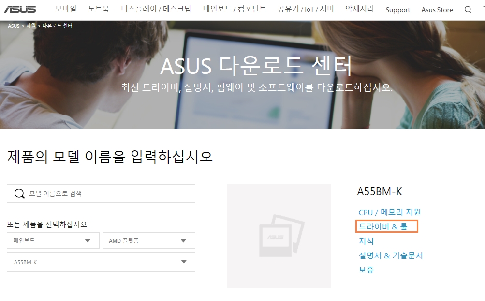The height and width of the screenshot is (301, 485).
Task: Click the ASUS logo in header
Action: [x=20, y=9]
